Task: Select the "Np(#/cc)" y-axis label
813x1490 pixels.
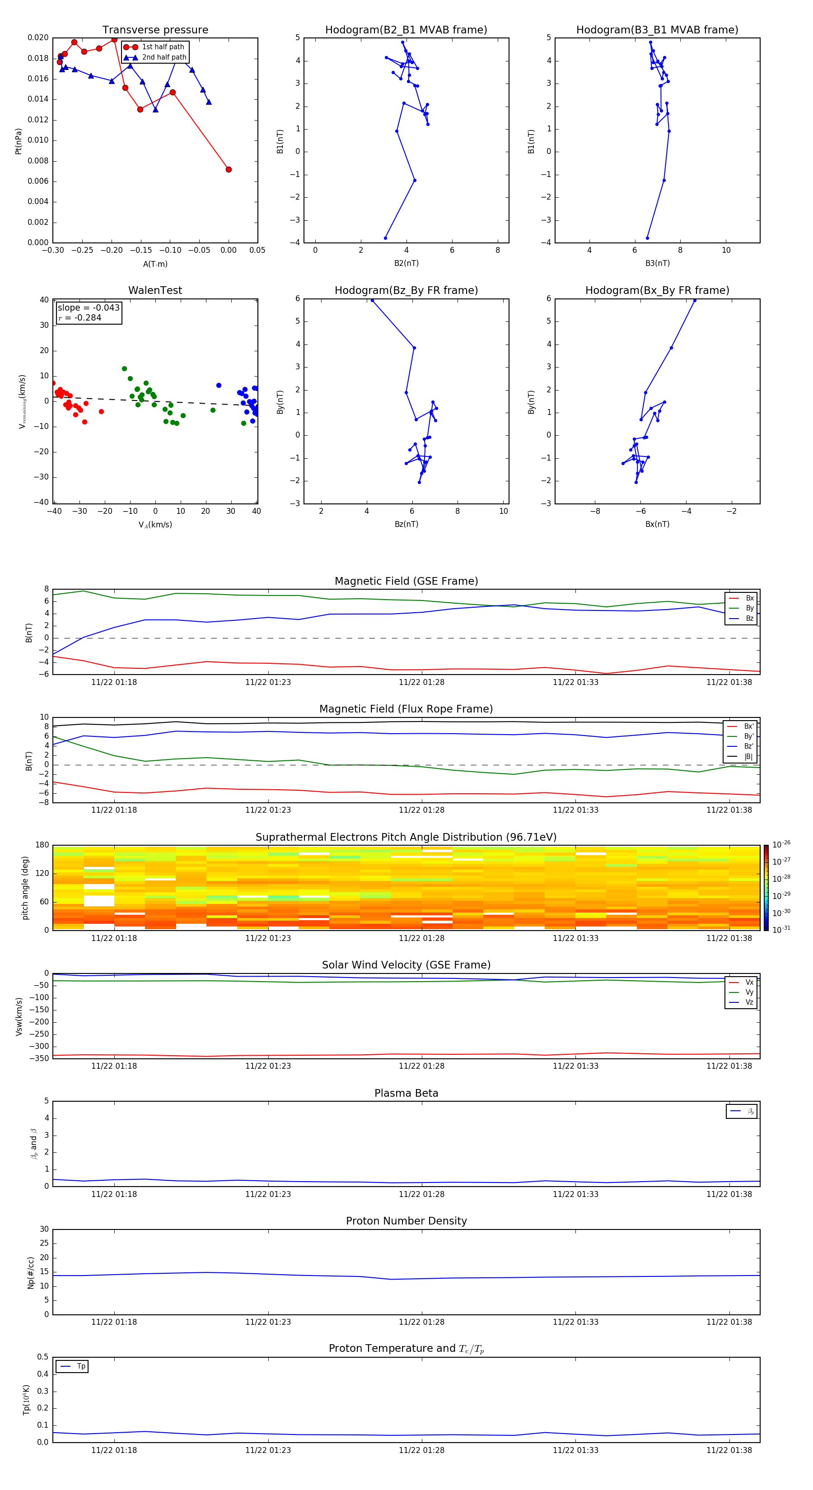Action: click(31, 1272)
